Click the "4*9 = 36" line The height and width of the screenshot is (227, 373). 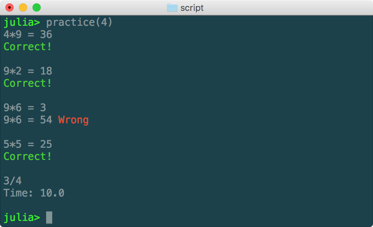28,35
